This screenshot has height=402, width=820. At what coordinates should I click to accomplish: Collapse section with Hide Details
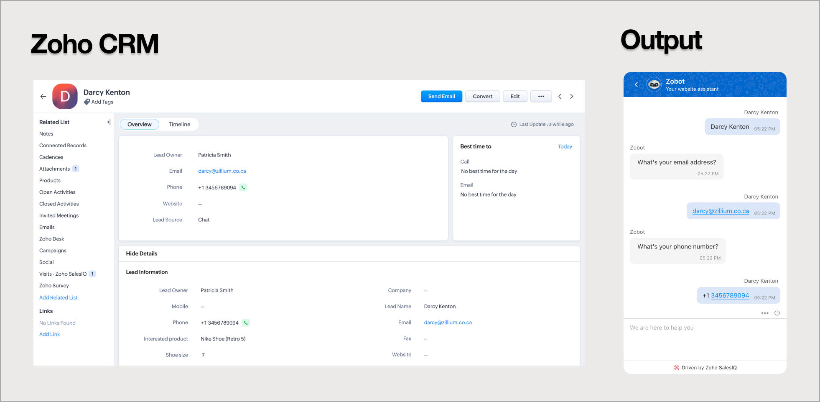coord(142,253)
